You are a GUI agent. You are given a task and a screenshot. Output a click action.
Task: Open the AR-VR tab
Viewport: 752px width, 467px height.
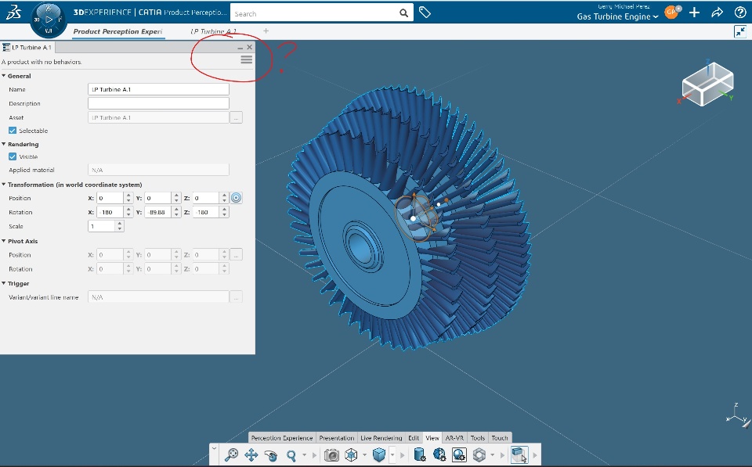pyautogui.click(x=455, y=438)
